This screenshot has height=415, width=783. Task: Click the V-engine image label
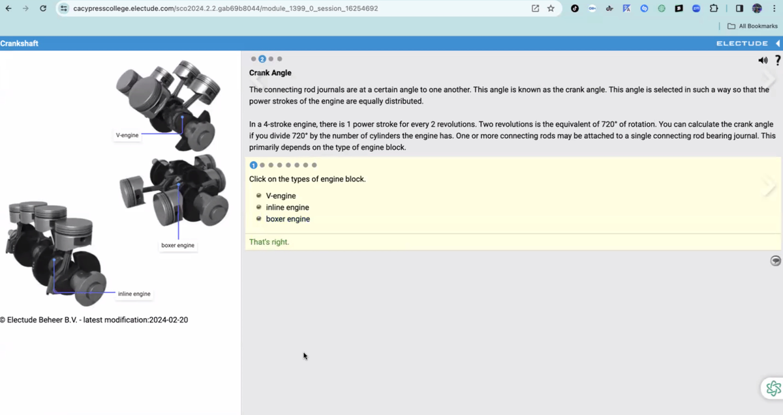[x=127, y=136]
